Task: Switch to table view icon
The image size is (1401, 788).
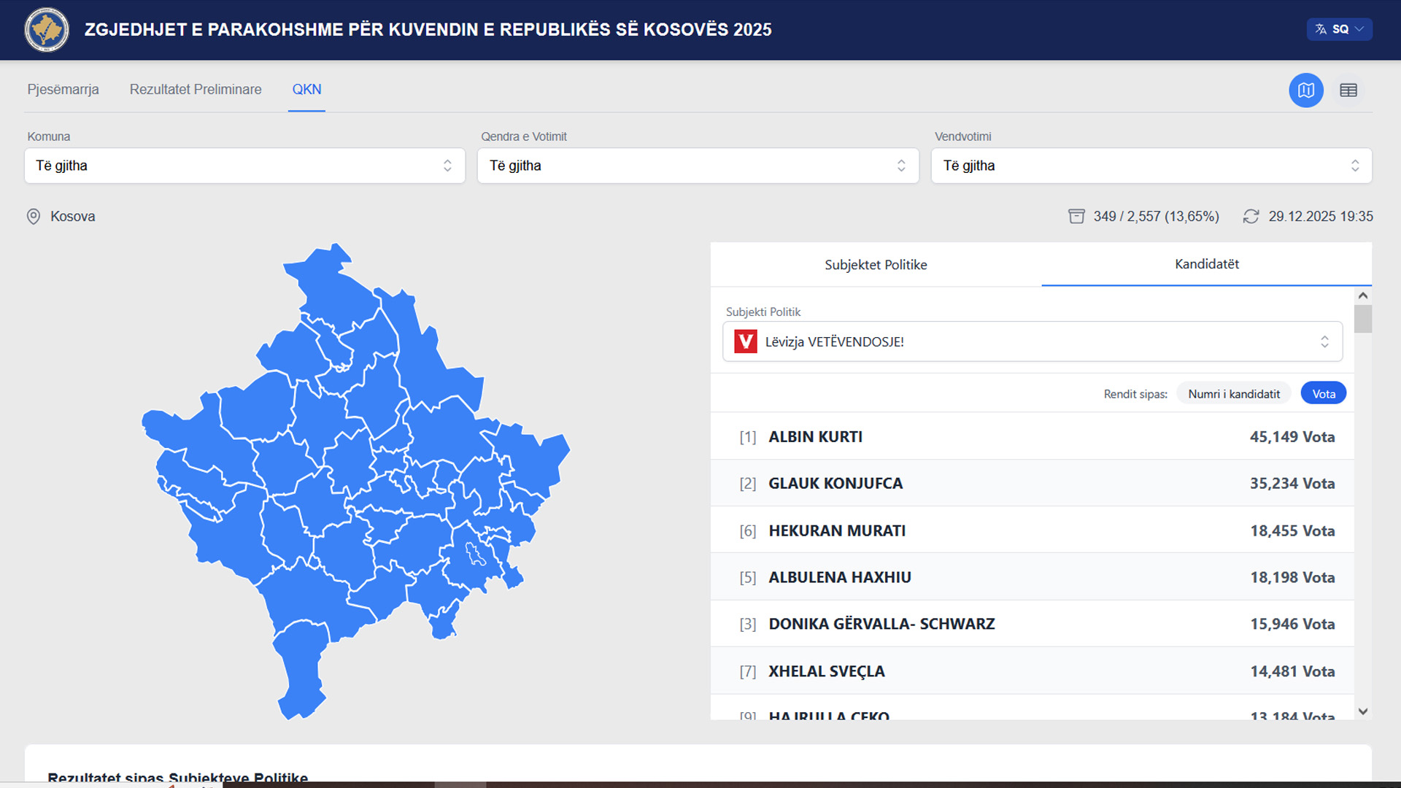Action: (1348, 90)
